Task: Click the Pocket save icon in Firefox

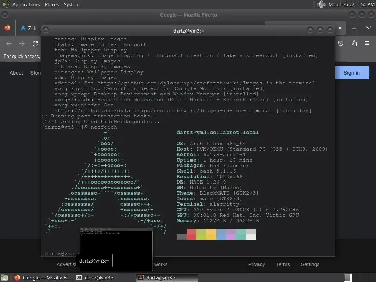Action: click(x=340, y=43)
